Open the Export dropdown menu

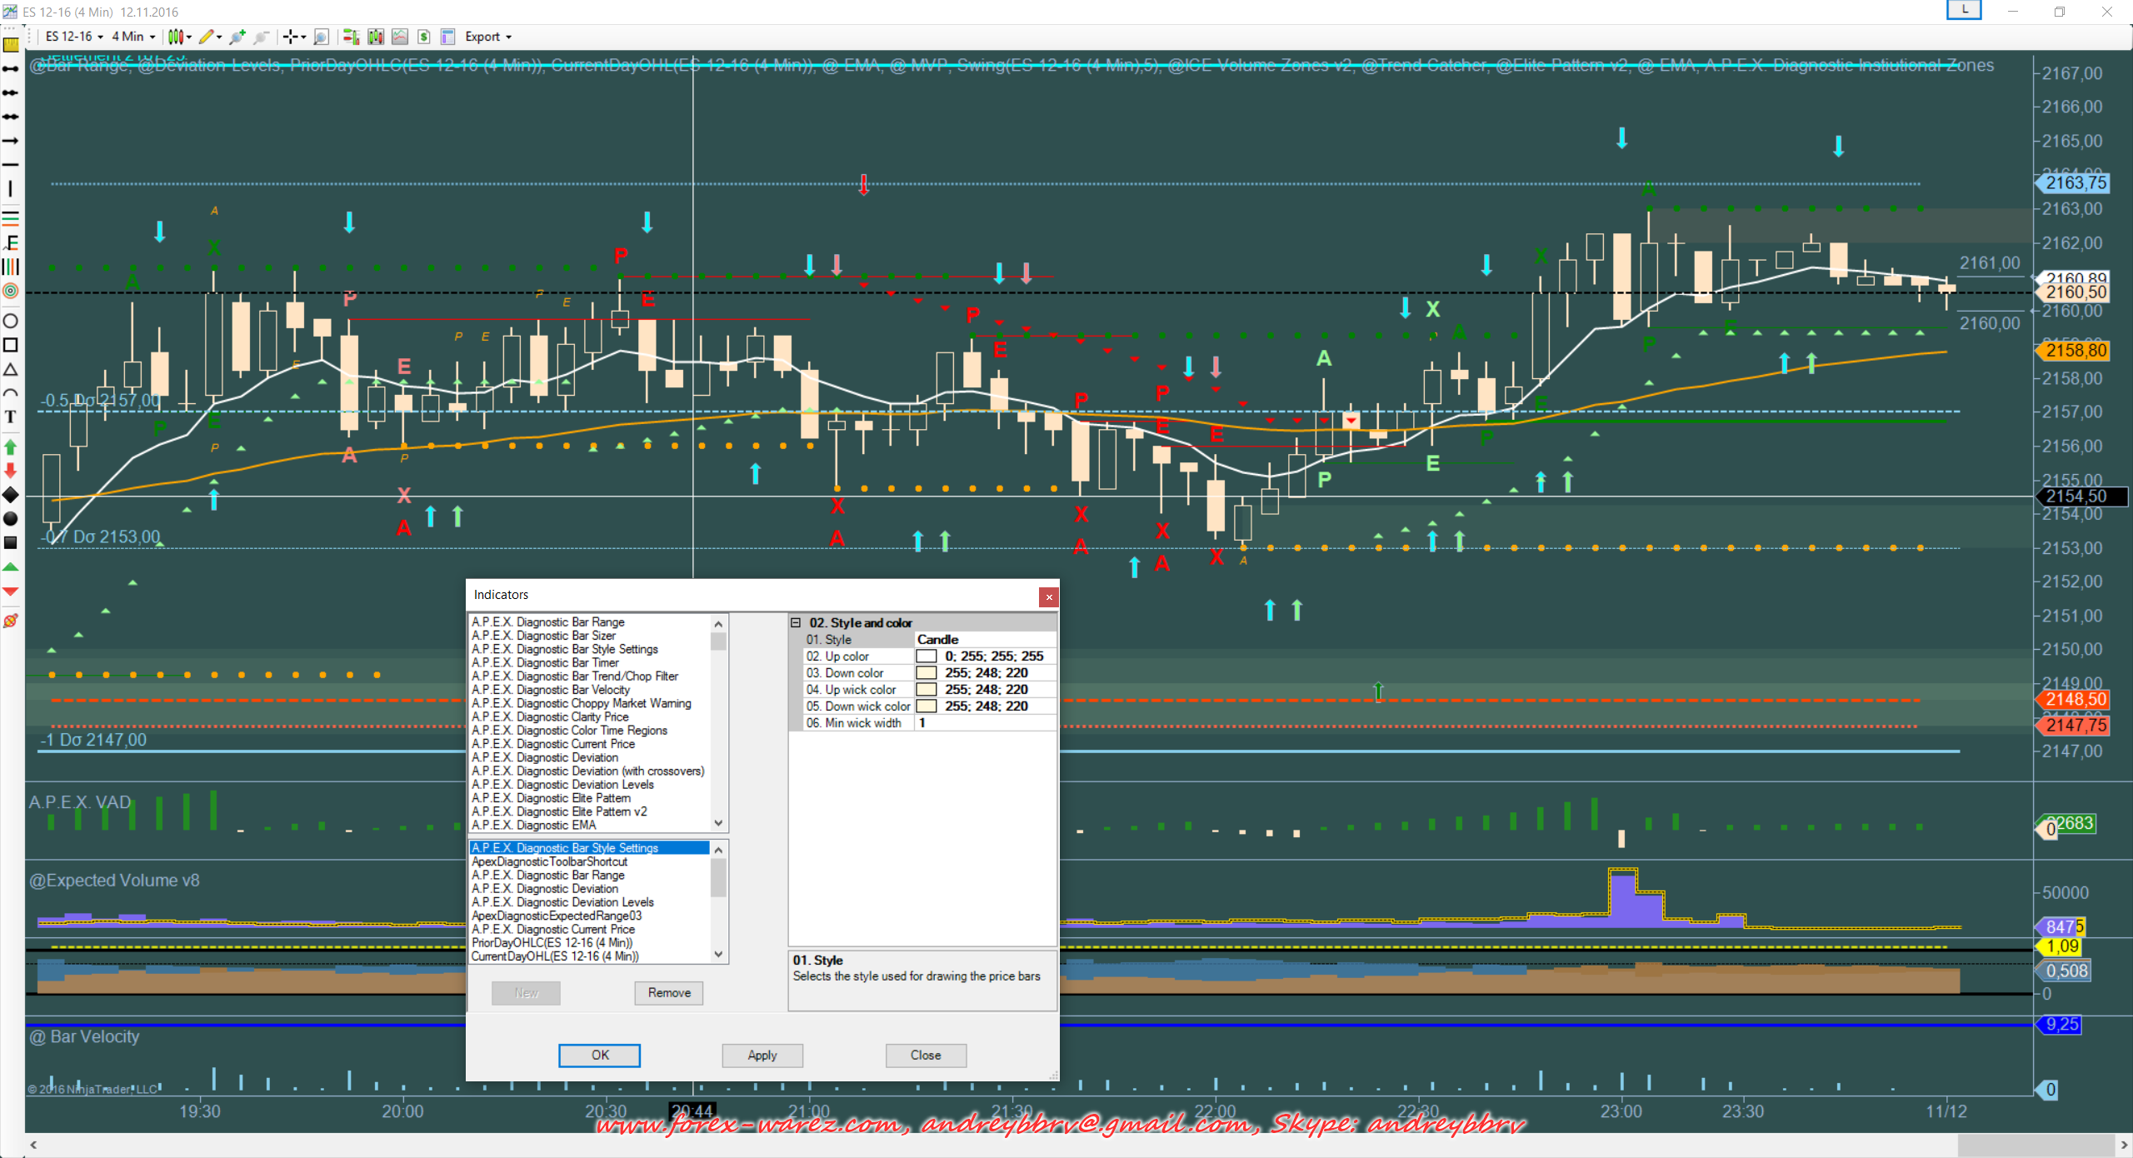488,37
